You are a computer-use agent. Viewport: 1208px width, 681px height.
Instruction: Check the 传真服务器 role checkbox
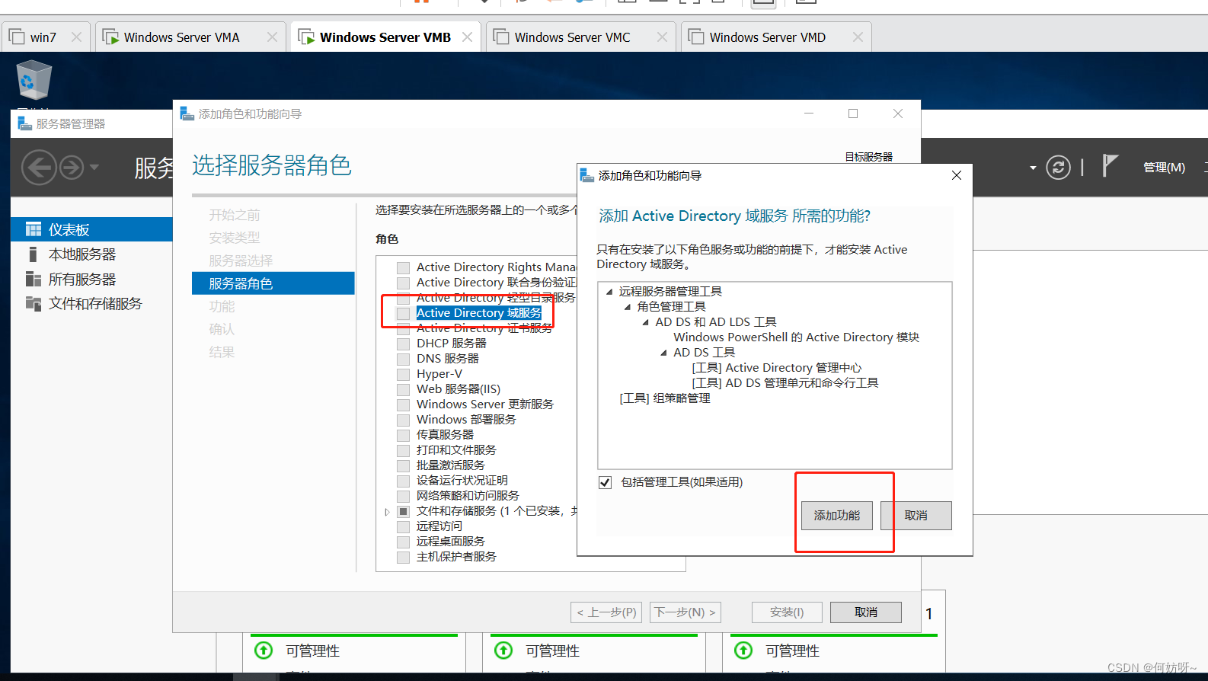point(404,435)
